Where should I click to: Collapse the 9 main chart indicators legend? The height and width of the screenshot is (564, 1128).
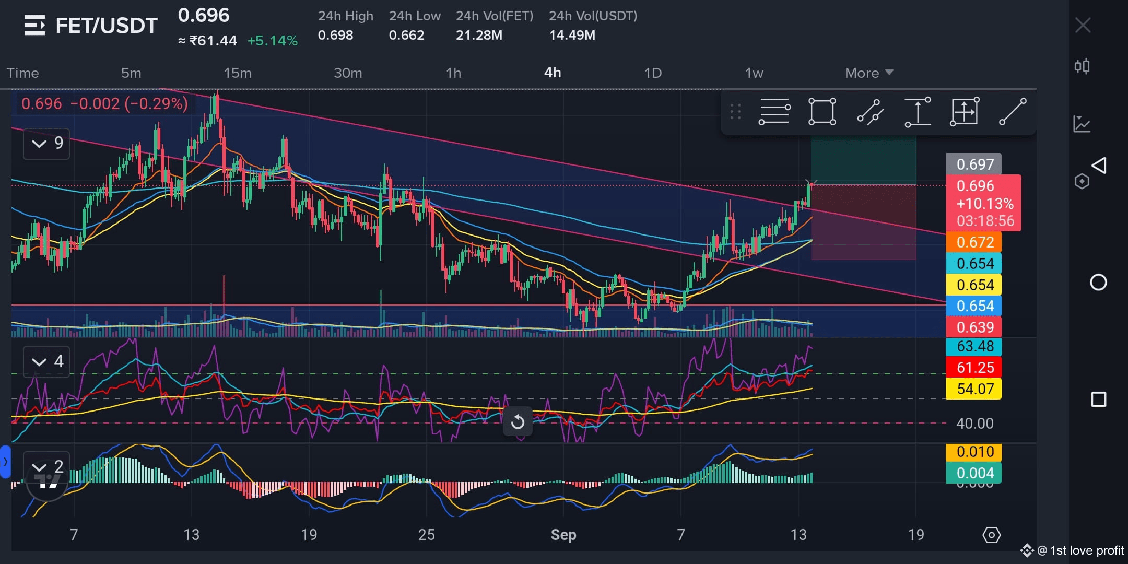(46, 143)
